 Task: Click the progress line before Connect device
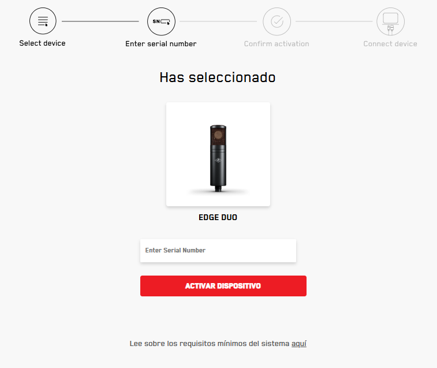[334, 21]
